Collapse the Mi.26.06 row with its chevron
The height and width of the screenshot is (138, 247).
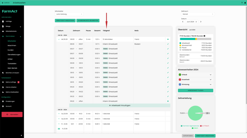tap(59, 39)
